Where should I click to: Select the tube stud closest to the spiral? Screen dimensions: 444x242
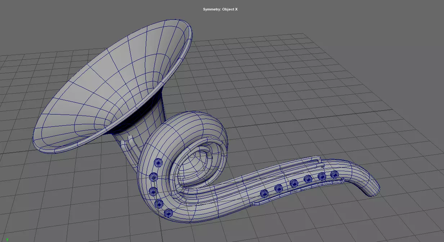tap(264, 193)
